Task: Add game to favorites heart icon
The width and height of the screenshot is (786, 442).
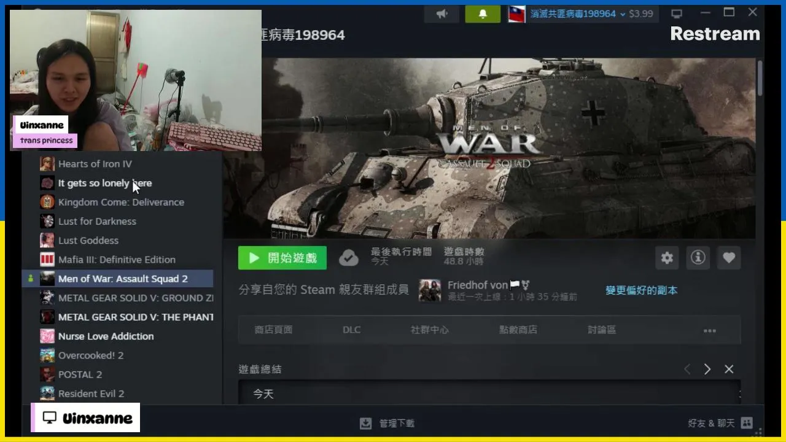Action: click(x=729, y=258)
